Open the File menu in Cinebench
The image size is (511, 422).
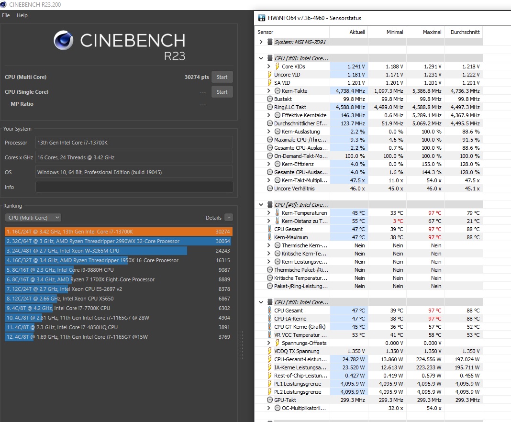click(x=6, y=15)
